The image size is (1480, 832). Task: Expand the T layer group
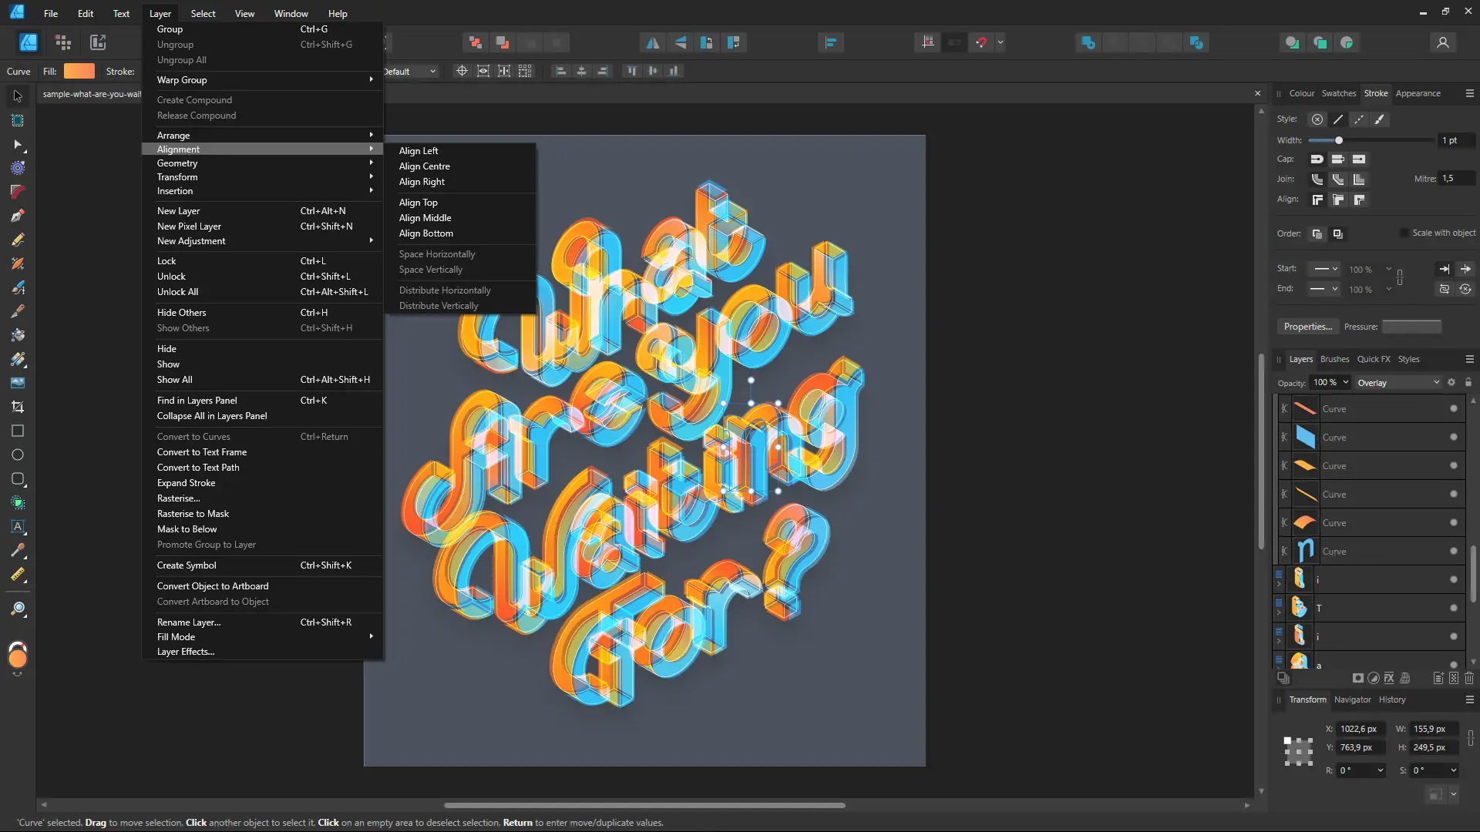click(1279, 612)
